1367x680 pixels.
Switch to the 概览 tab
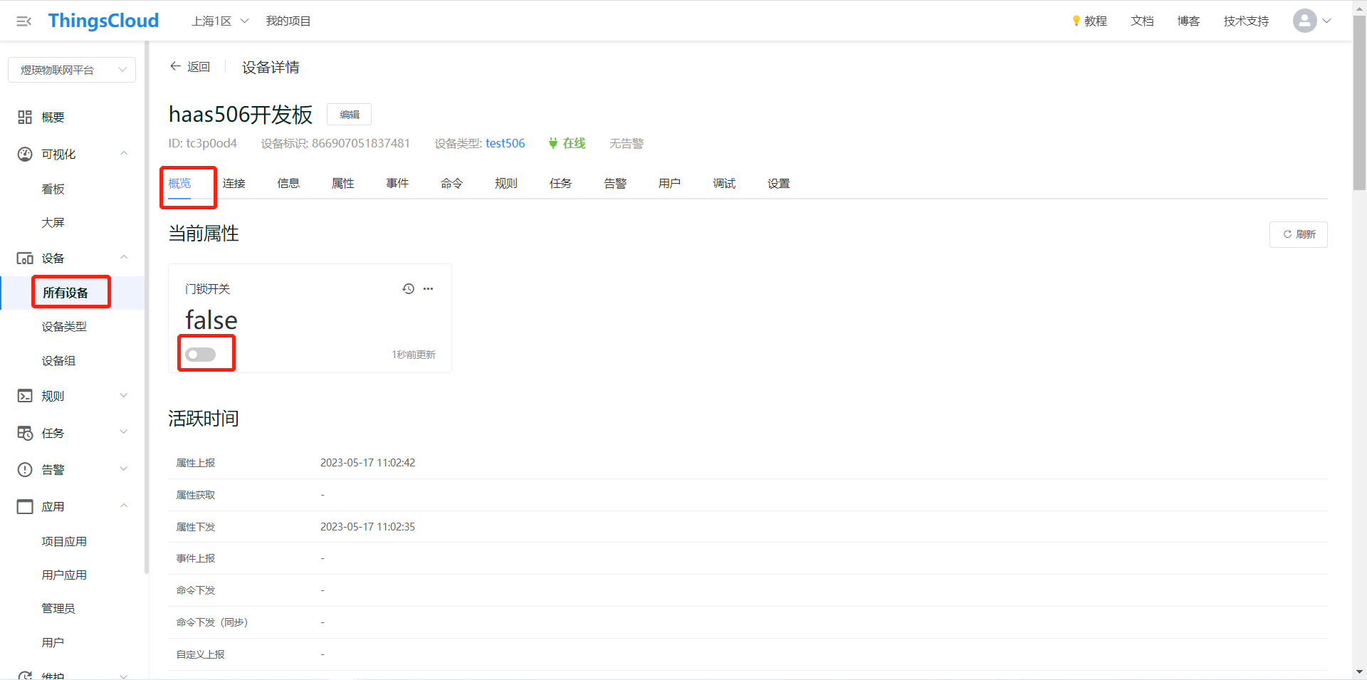[x=179, y=184]
